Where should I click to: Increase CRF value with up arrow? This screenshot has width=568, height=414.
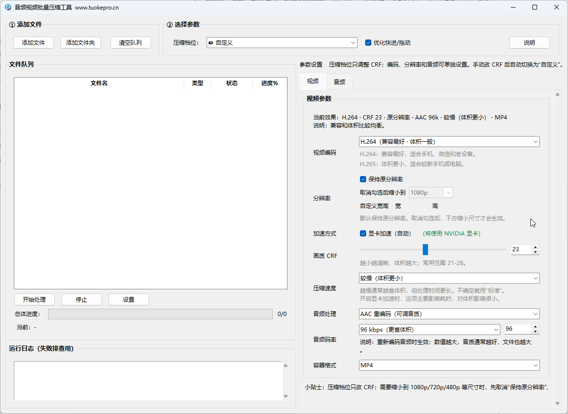pyautogui.click(x=536, y=247)
